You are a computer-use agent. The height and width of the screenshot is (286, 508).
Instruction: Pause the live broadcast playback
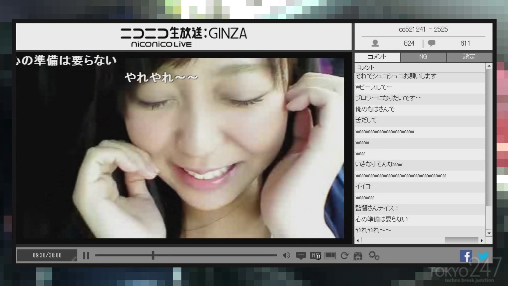tap(86, 255)
